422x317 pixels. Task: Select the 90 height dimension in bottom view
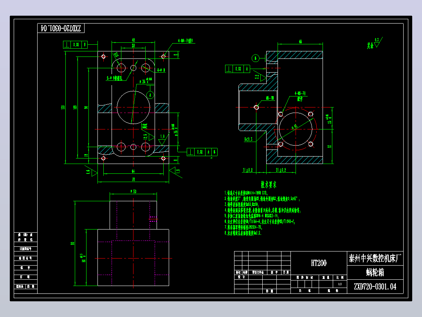[72, 243]
